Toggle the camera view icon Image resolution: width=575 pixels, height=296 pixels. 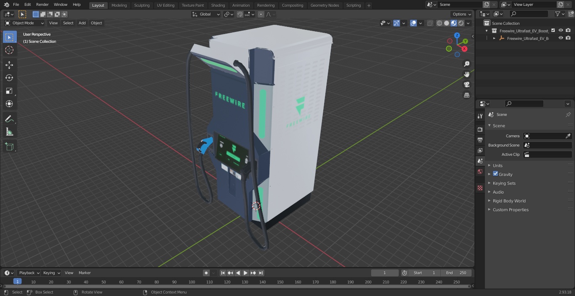[x=466, y=85]
